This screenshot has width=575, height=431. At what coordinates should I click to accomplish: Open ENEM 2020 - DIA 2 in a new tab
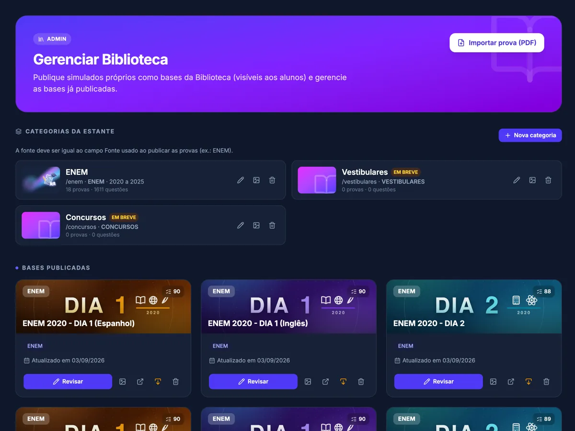click(x=511, y=382)
